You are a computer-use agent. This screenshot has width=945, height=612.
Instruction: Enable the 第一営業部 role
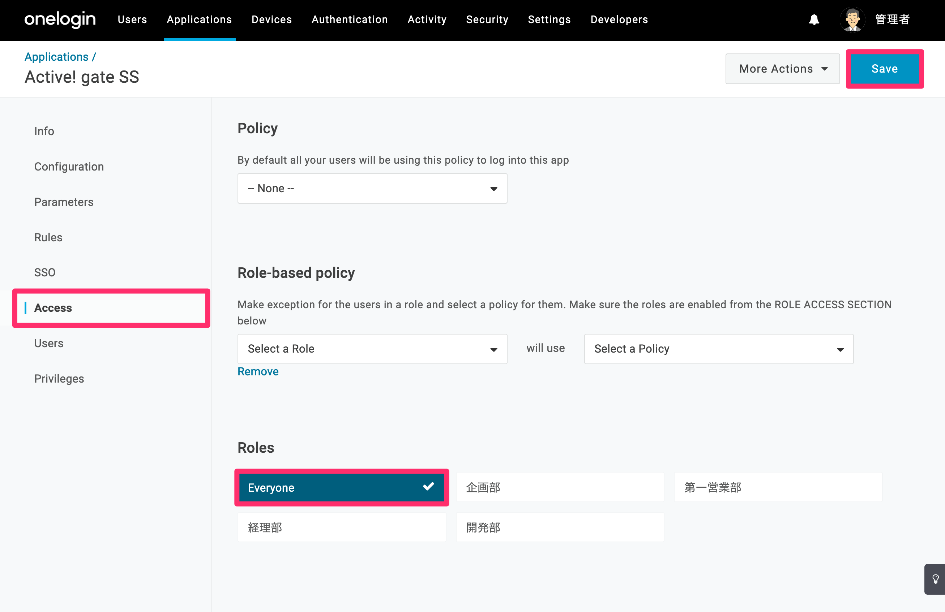point(778,487)
